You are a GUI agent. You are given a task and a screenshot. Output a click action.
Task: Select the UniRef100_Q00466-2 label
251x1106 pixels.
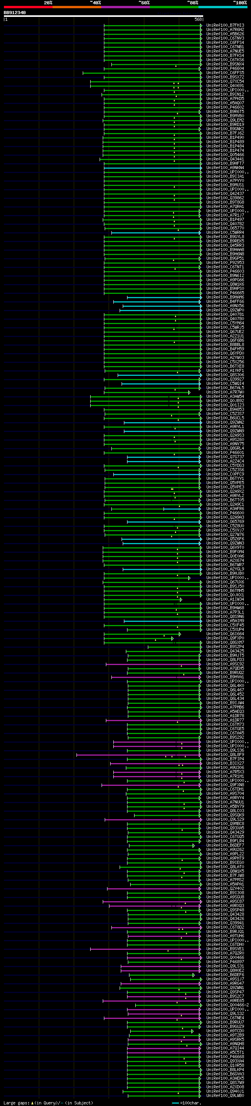[227, 1005]
